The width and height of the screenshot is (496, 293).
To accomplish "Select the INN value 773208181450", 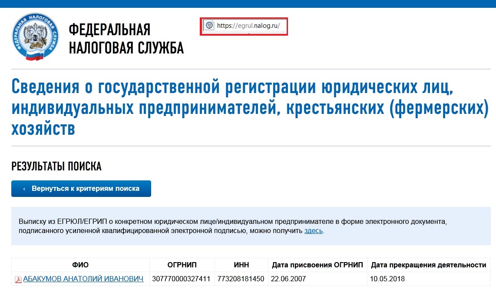I will click(241, 279).
